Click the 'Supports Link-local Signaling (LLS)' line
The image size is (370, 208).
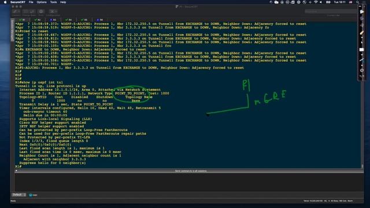55,119
